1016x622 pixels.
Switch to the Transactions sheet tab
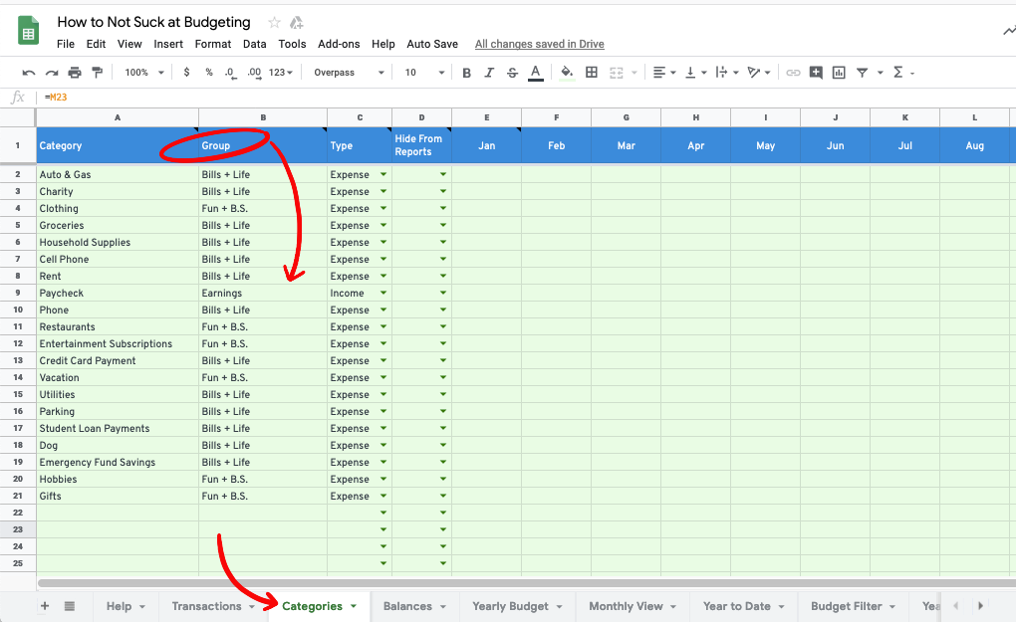[207, 606]
